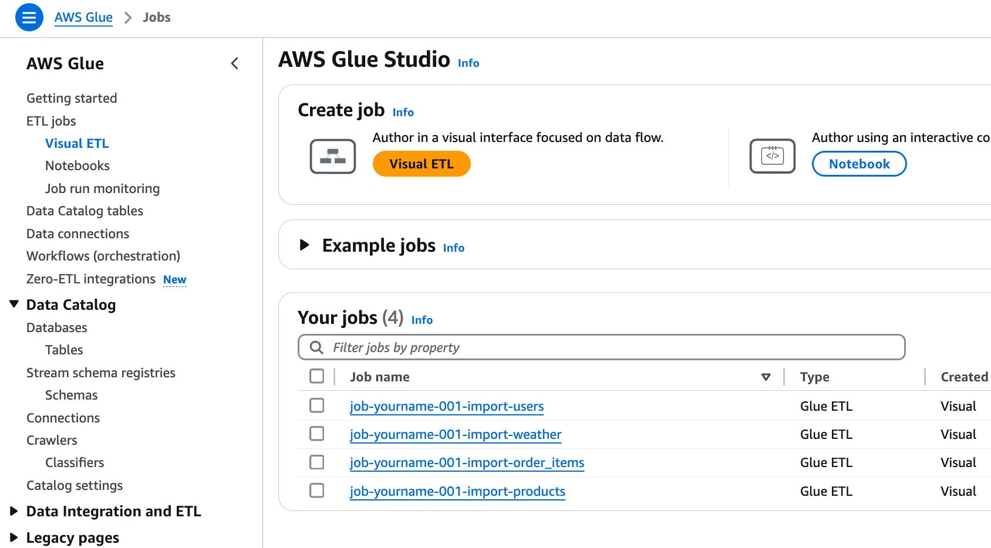991x548 pixels.
Task: Collapse the Data Catalog section
Action: pos(14,304)
